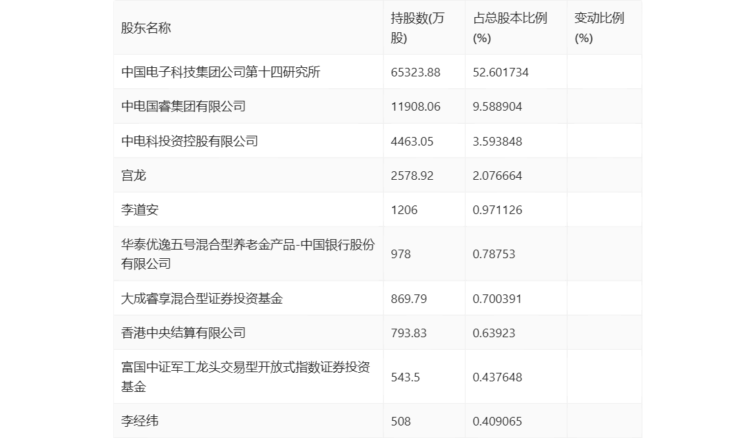Screen dimensions: 756x438
Task: Click the 占总股本比例(%) column header
Action: (510, 28)
